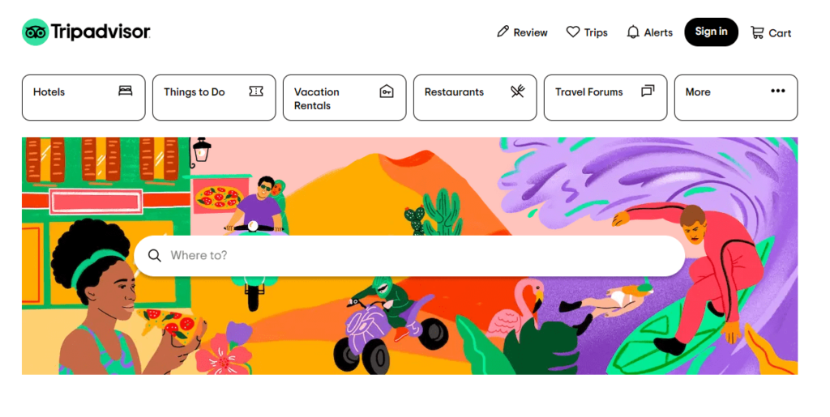Click the Sign in button

(x=711, y=32)
